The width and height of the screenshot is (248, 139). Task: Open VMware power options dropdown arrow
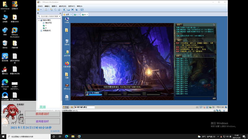41,10
